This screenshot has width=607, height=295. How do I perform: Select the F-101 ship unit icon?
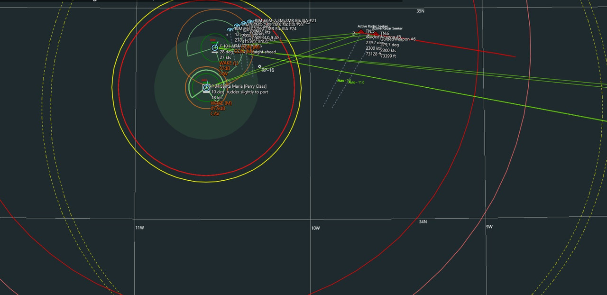click(214, 47)
